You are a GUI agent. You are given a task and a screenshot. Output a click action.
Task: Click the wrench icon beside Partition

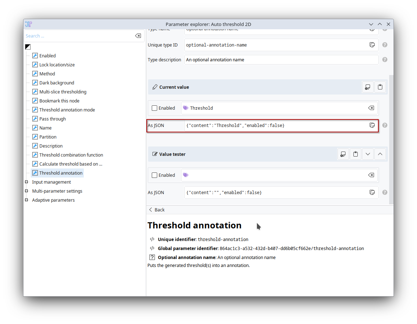pos(35,137)
